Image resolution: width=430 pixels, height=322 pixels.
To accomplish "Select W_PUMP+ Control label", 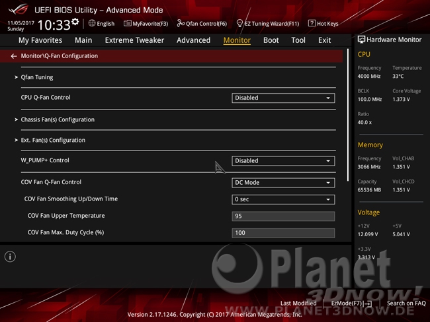I will pyautogui.click(x=45, y=160).
